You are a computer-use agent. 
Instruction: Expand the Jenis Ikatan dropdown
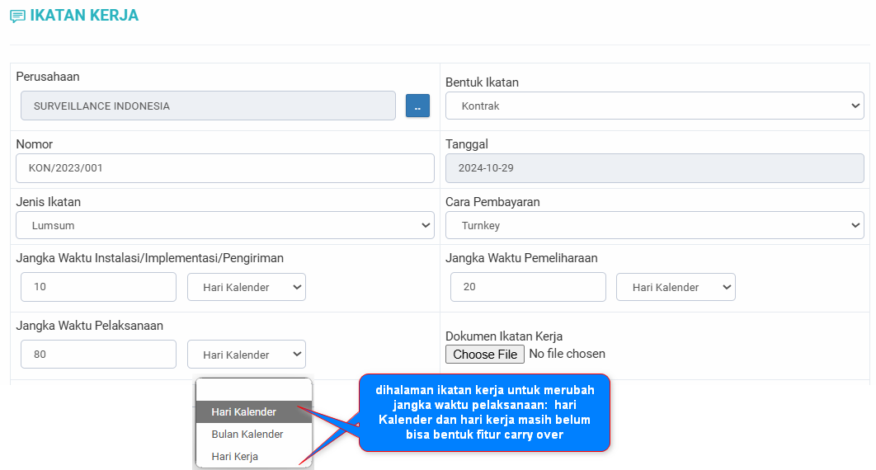pos(224,225)
